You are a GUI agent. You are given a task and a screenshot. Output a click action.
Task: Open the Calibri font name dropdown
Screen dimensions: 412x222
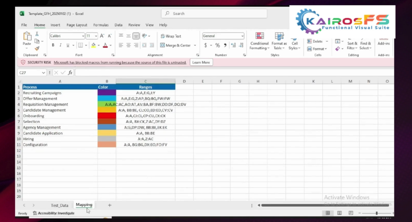[x=83, y=36]
